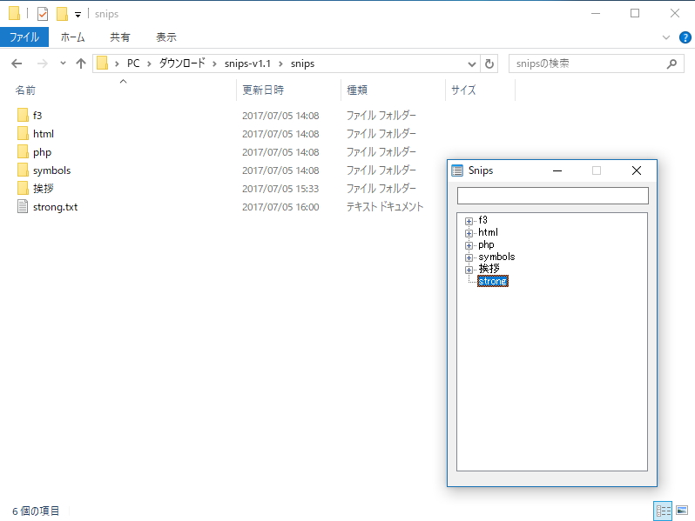This screenshot has height=521, width=695.
Task: Open the 共有 ribbon tab
Action: point(119,37)
